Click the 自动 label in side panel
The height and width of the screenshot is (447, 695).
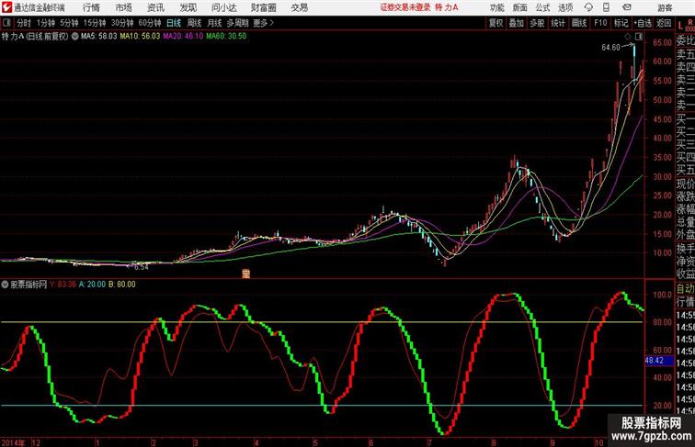point(685,289)
